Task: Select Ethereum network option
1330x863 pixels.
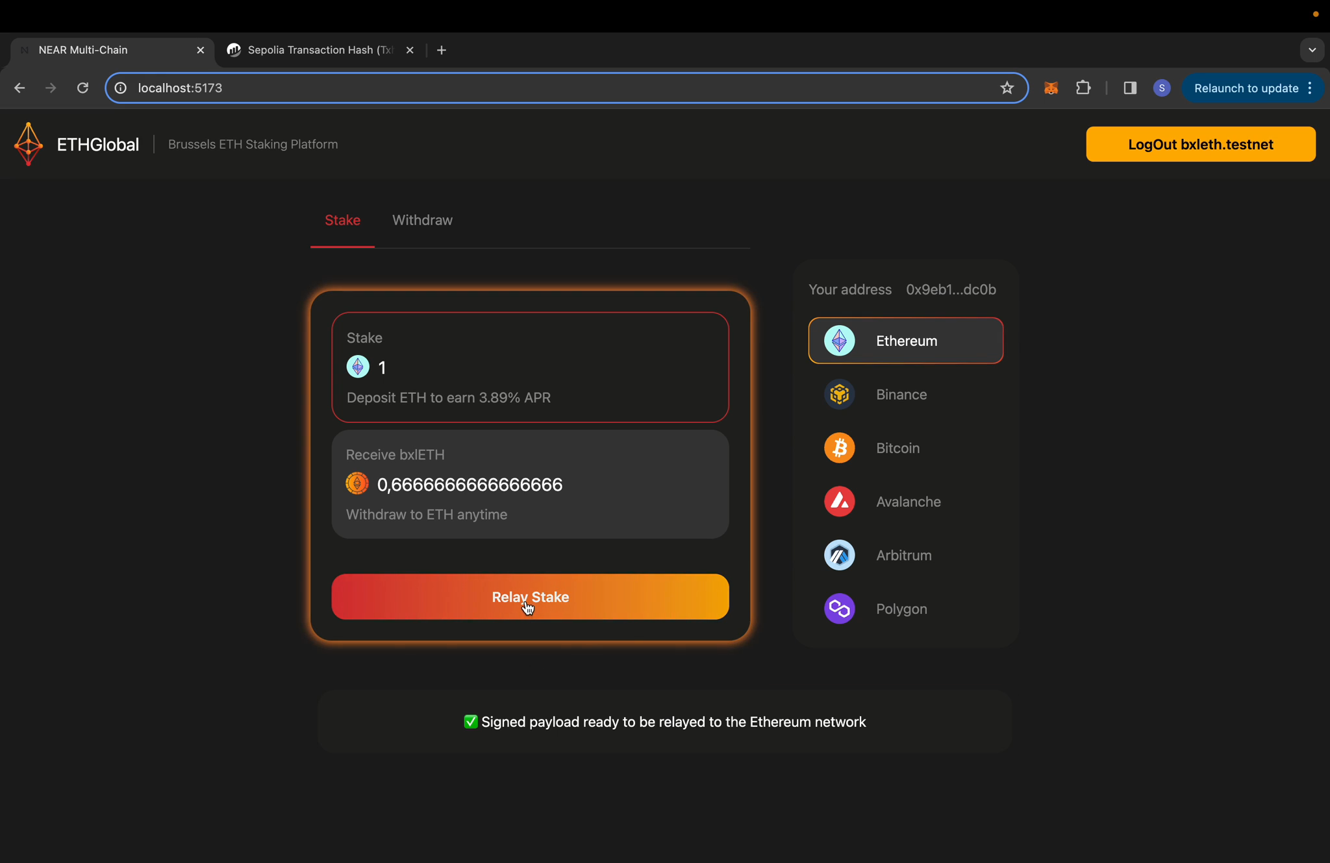Action: pyautogui.click(x=906, y=341)
